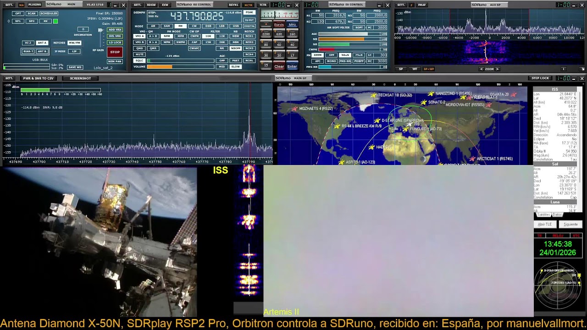Image resolution: width=587 pixels, height=330 pixels.
Task: Click the N1 FREQ field 2016,5
Action: tap(335, 16)
